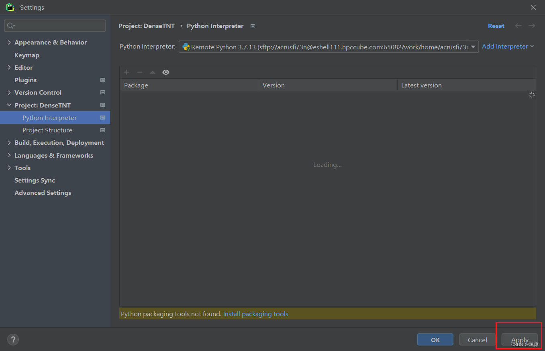
Task: Click the Settings title text
Action: click(32, 7)
